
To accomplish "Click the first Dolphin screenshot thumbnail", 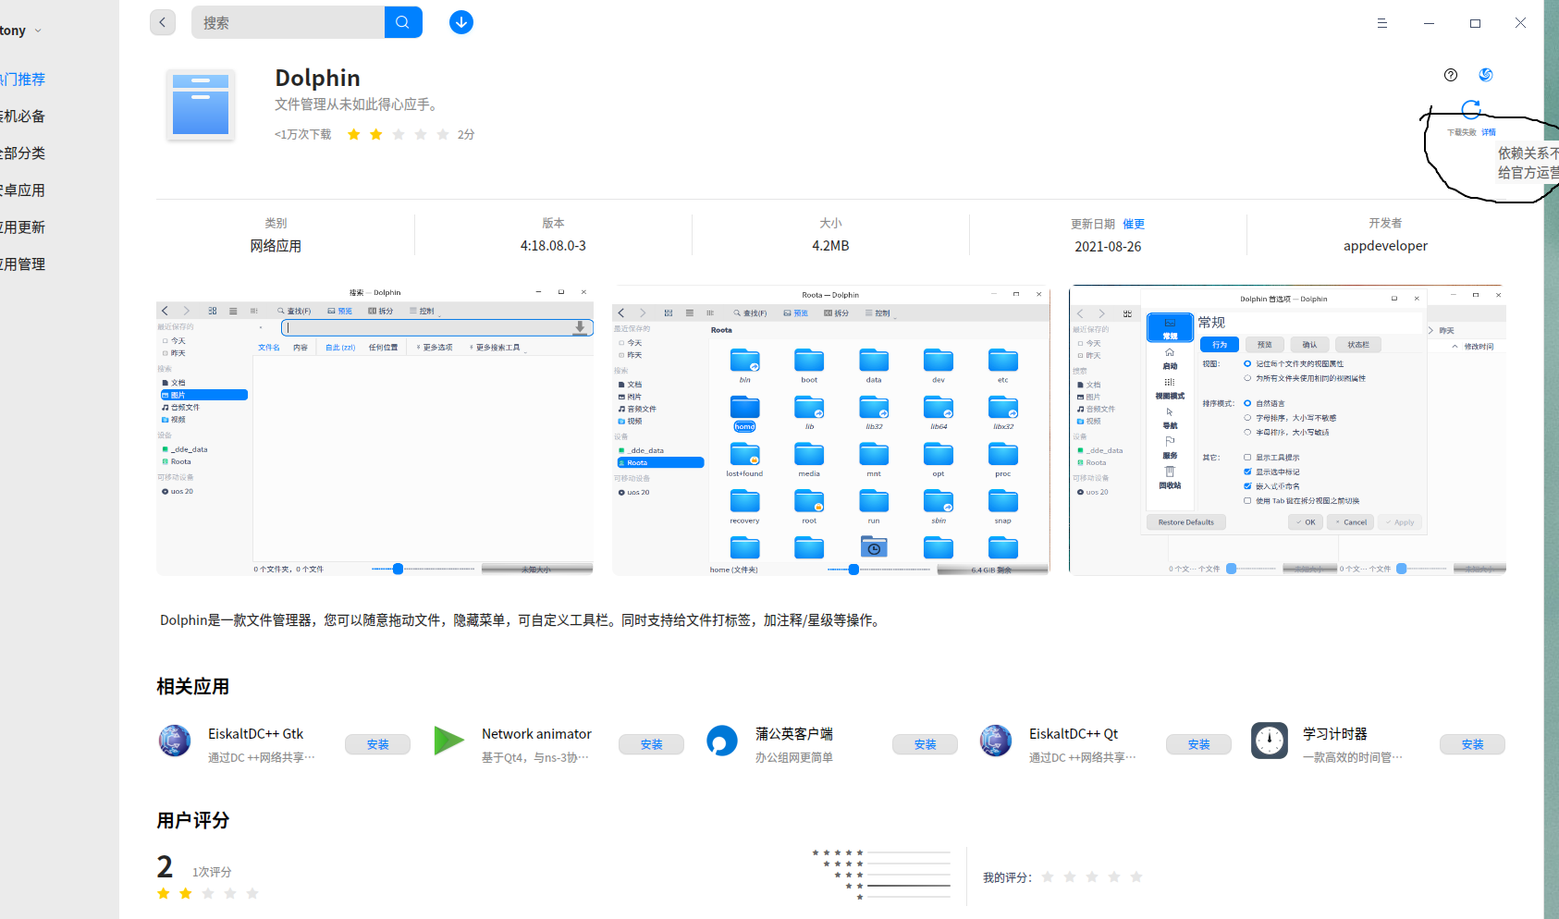I will point(374,431).
